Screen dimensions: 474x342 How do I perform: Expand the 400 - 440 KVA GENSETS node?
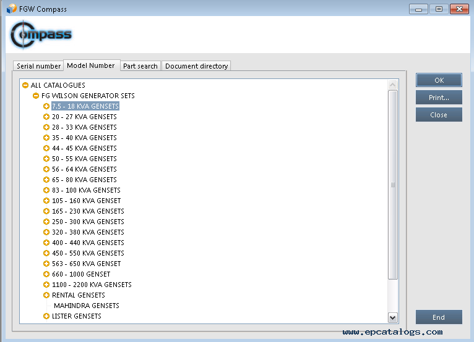[46, 243]
